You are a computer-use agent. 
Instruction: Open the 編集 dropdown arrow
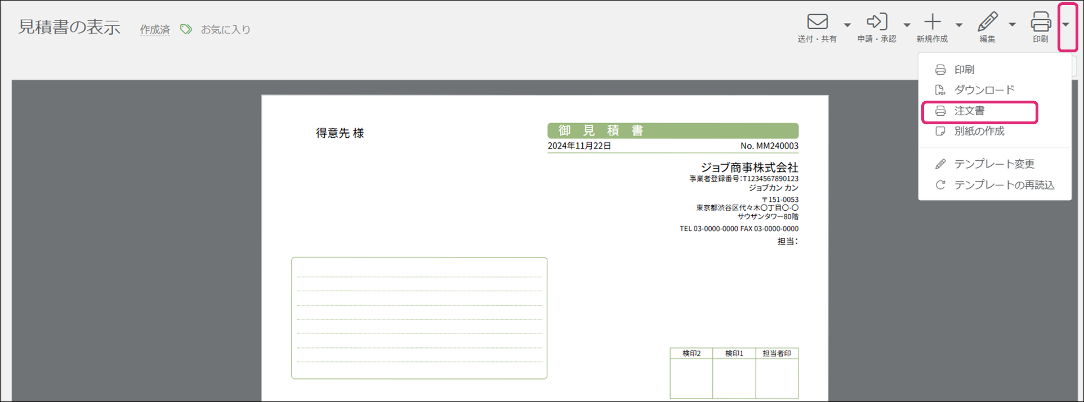click(1012, 25)
